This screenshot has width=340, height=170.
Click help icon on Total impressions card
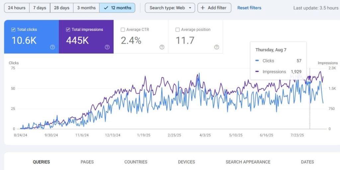[107, 47]
